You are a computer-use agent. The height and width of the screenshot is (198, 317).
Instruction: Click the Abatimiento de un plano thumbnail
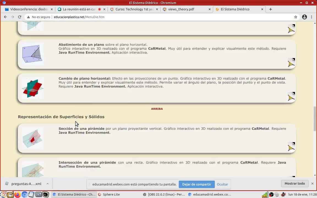tap(32, 54)
